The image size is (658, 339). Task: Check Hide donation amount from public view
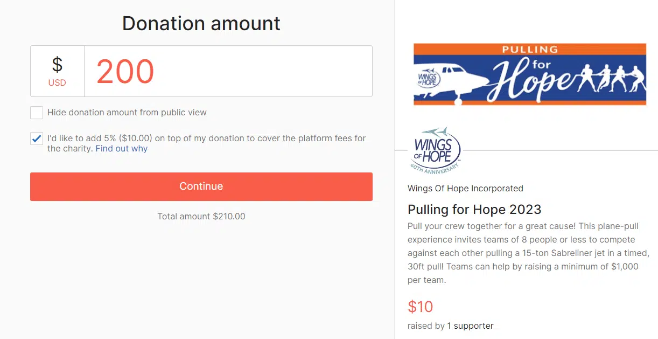(x=37, y=113)
